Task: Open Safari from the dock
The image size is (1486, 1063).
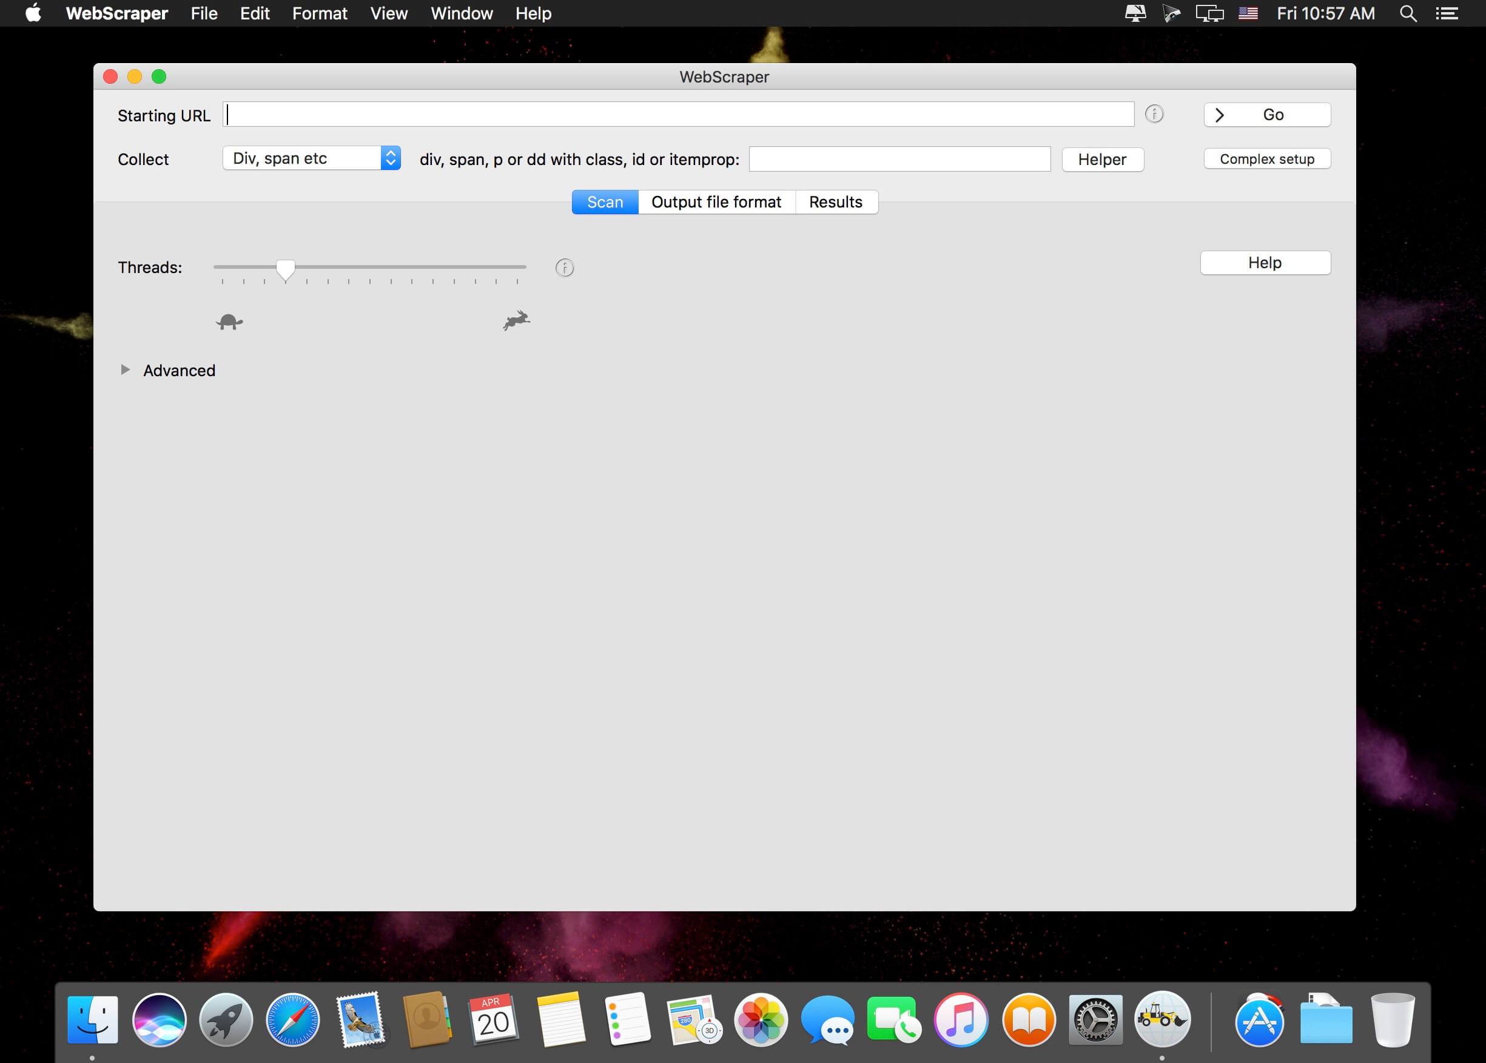Action: coord(292,1019)
